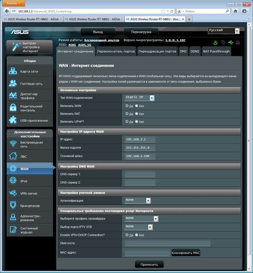
Task: Set Включить UPnP to Нет
Action: (136, 121)
